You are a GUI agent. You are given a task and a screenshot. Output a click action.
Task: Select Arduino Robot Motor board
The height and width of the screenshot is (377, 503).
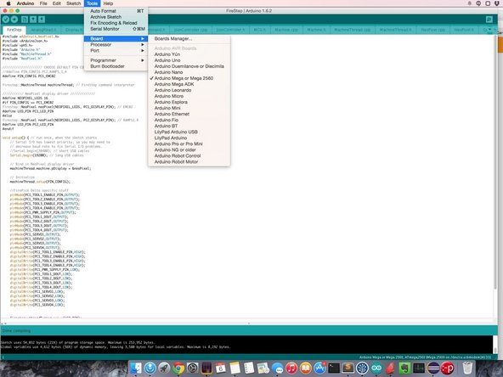point(189,162)
